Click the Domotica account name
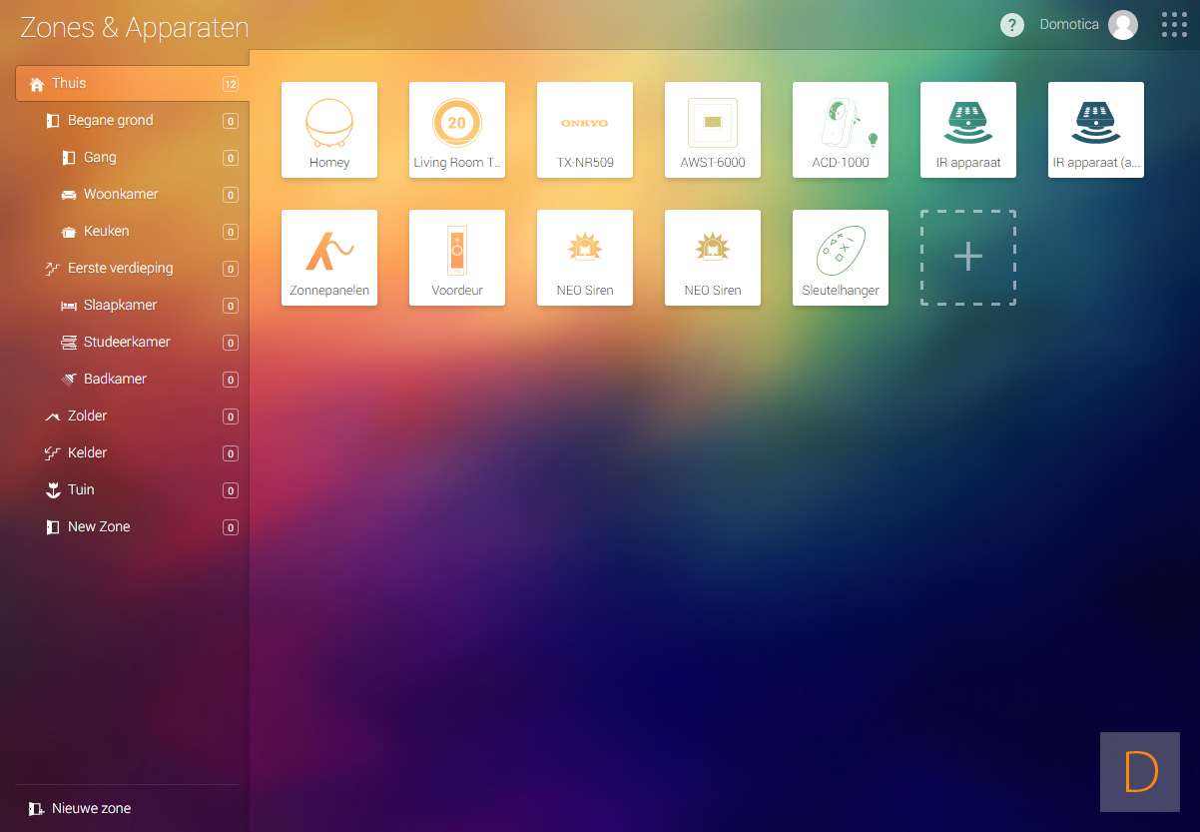This screenshot has width=1200, height=832. [x=1069, y=25]
